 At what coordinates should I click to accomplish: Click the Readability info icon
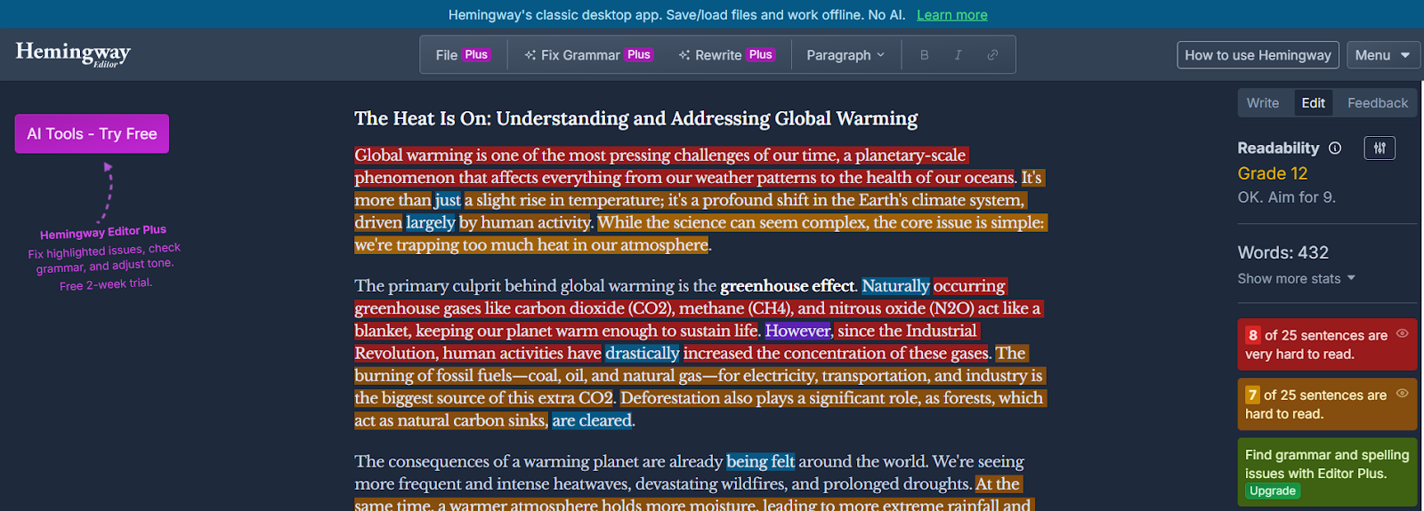[x=1335, y=148]
